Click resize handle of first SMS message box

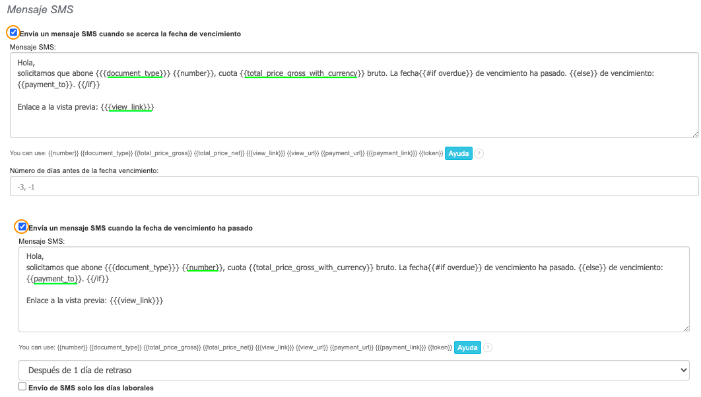point(695,134)
